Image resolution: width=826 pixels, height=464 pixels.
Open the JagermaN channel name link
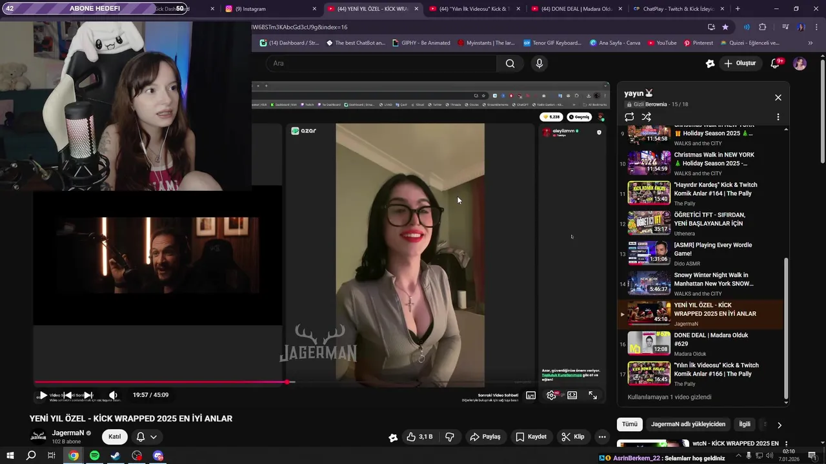(x=68, y=433)
